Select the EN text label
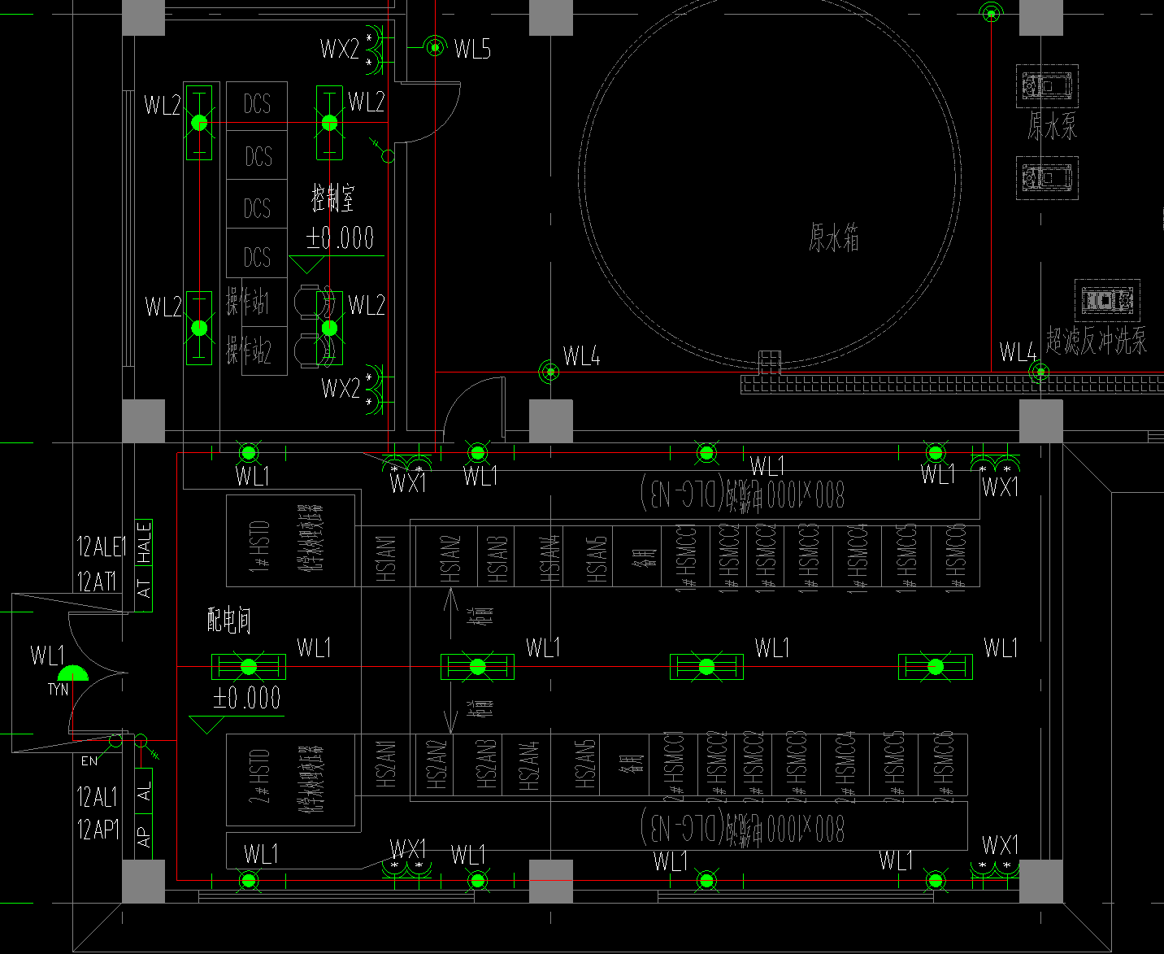 pyautogui.click(x=89, y=761)
